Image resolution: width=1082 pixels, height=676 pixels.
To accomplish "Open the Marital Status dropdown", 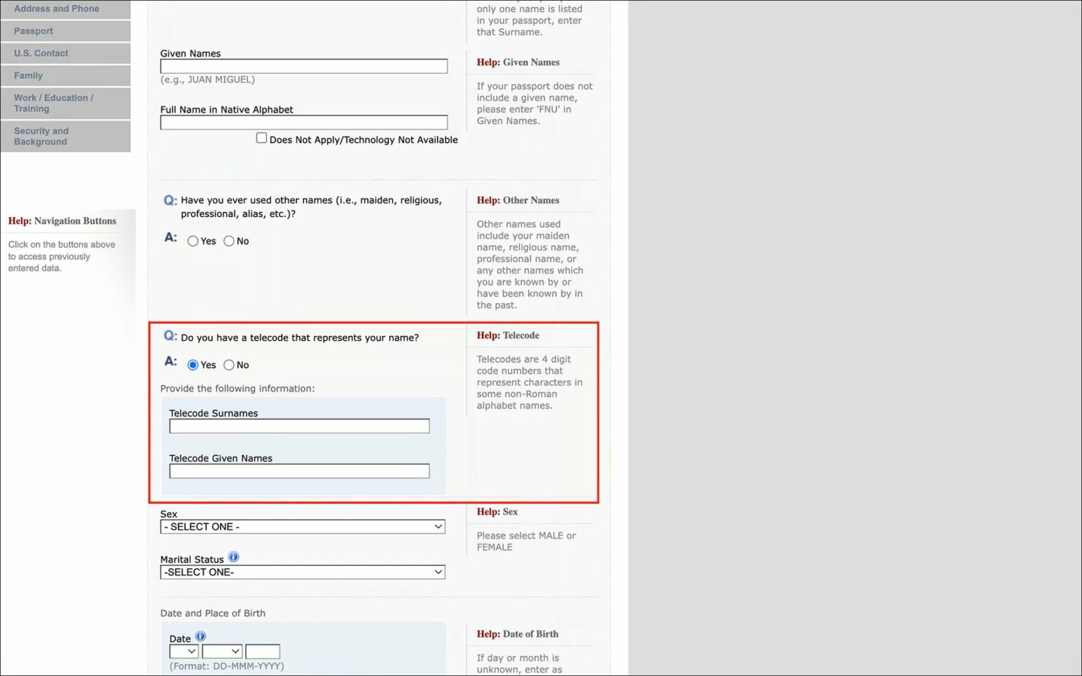I will click(x=302, y=572).
